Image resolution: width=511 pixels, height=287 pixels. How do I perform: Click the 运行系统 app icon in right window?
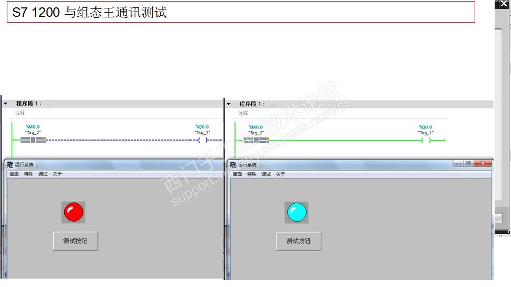click(x=233, y=165)
